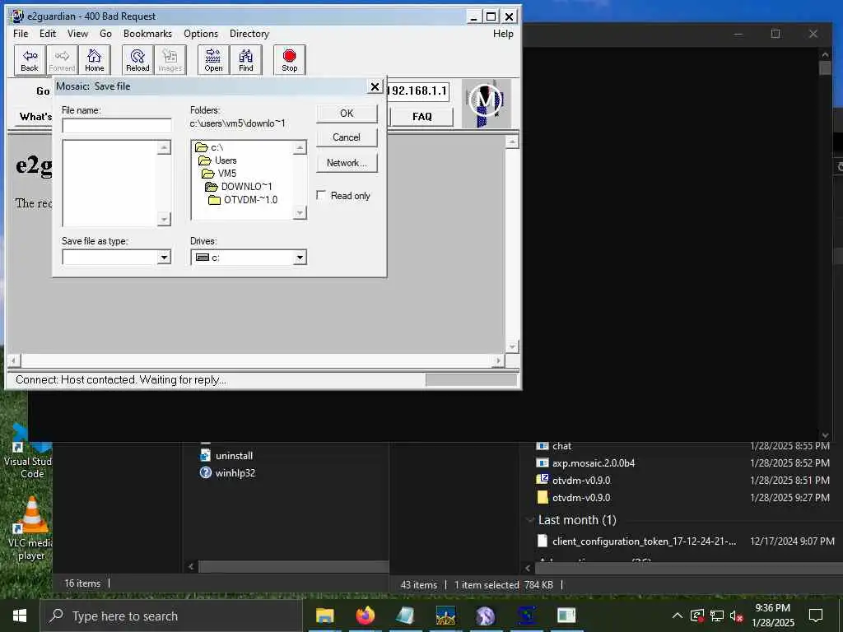Select the otvdm-v0.9.0 folder dated 9:27 PM
Image resolution: width=843 pixels, height=632 pixels.
(x=574, y=498)
